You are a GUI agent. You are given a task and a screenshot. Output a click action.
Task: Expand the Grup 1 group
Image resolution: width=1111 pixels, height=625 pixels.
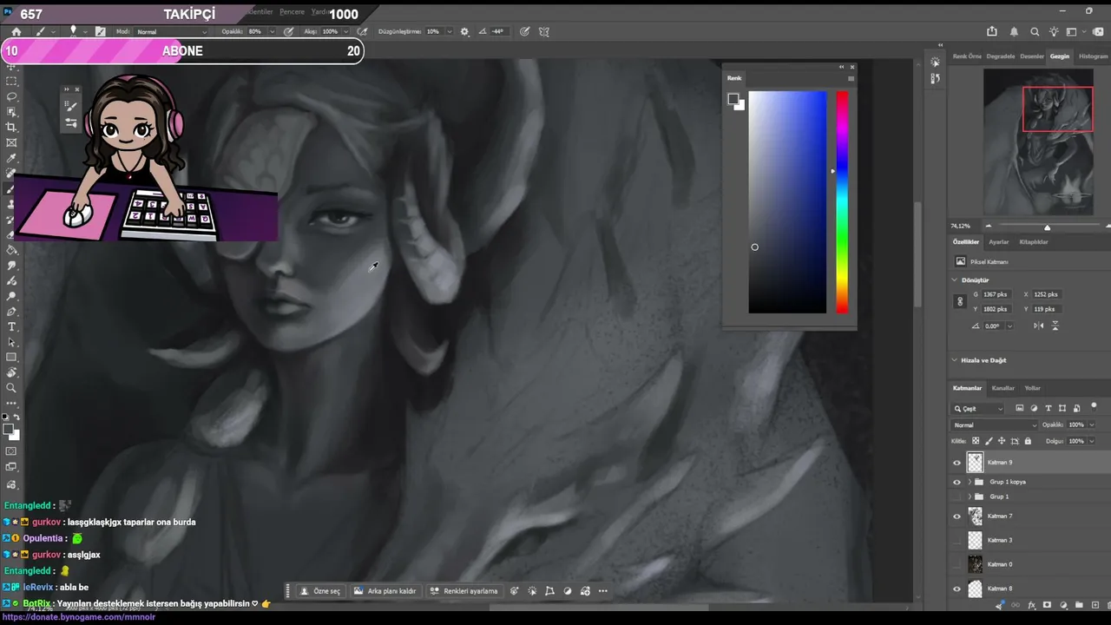[x=970, y=497]
